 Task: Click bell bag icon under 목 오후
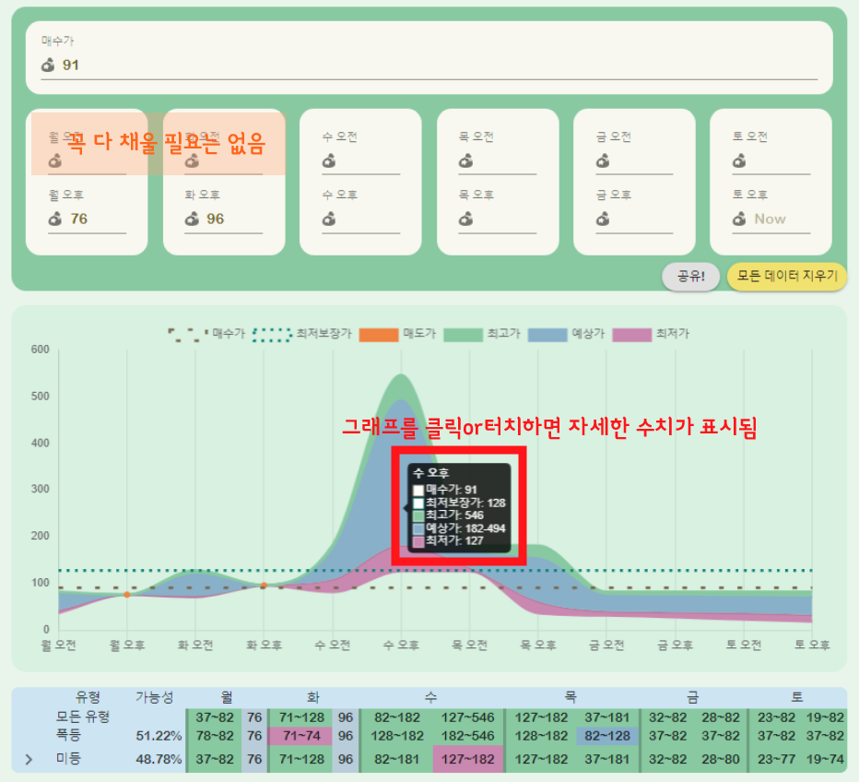[x=465, y=219]
